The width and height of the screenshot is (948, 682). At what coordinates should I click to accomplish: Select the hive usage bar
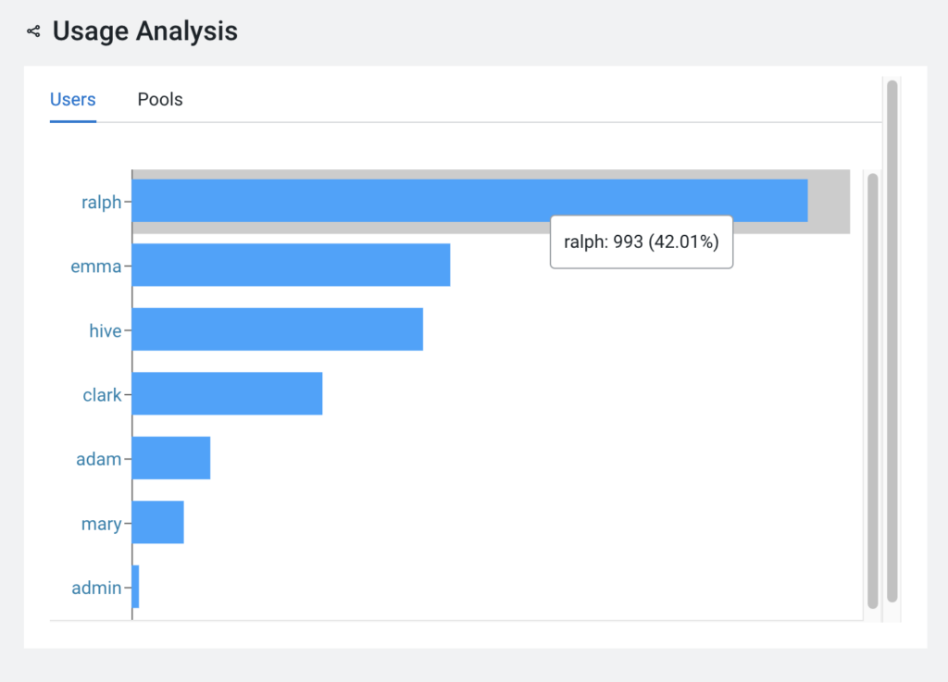tap(277, 329)
